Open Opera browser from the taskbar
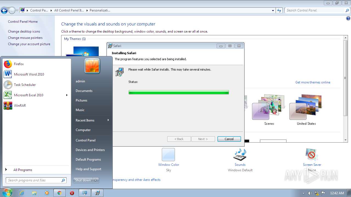 click(x=72, y=193)
